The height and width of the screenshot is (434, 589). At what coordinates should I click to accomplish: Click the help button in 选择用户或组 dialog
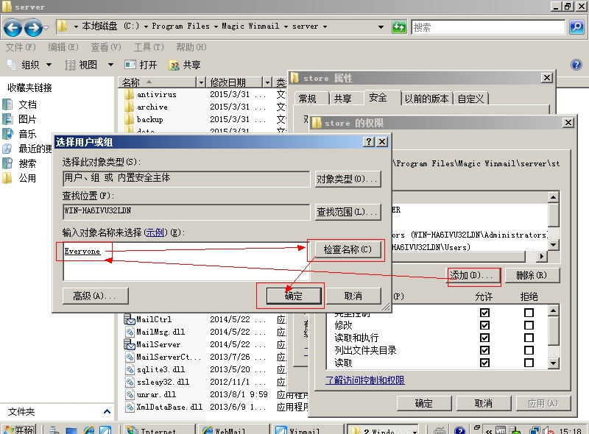pos(369,141)
